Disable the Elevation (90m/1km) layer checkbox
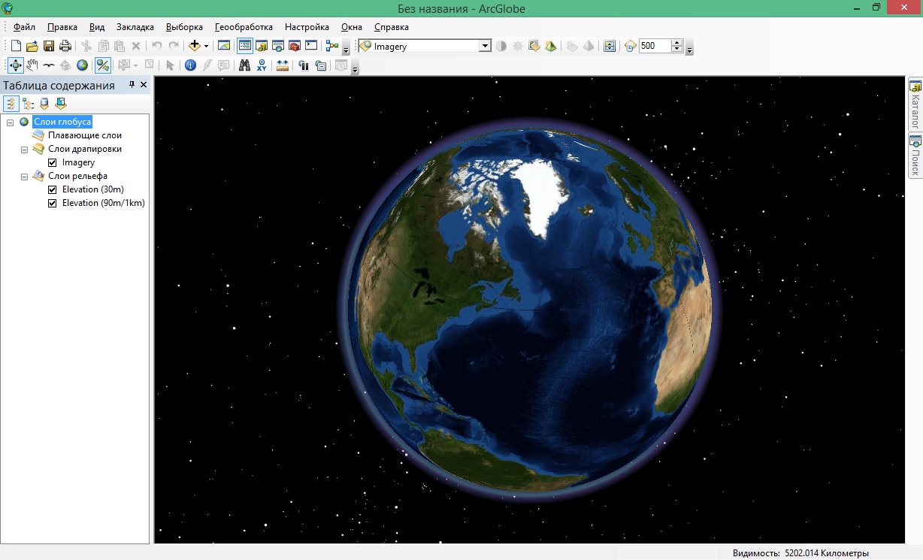Screen dimensions: 923x560 click(x=53, y=203)
